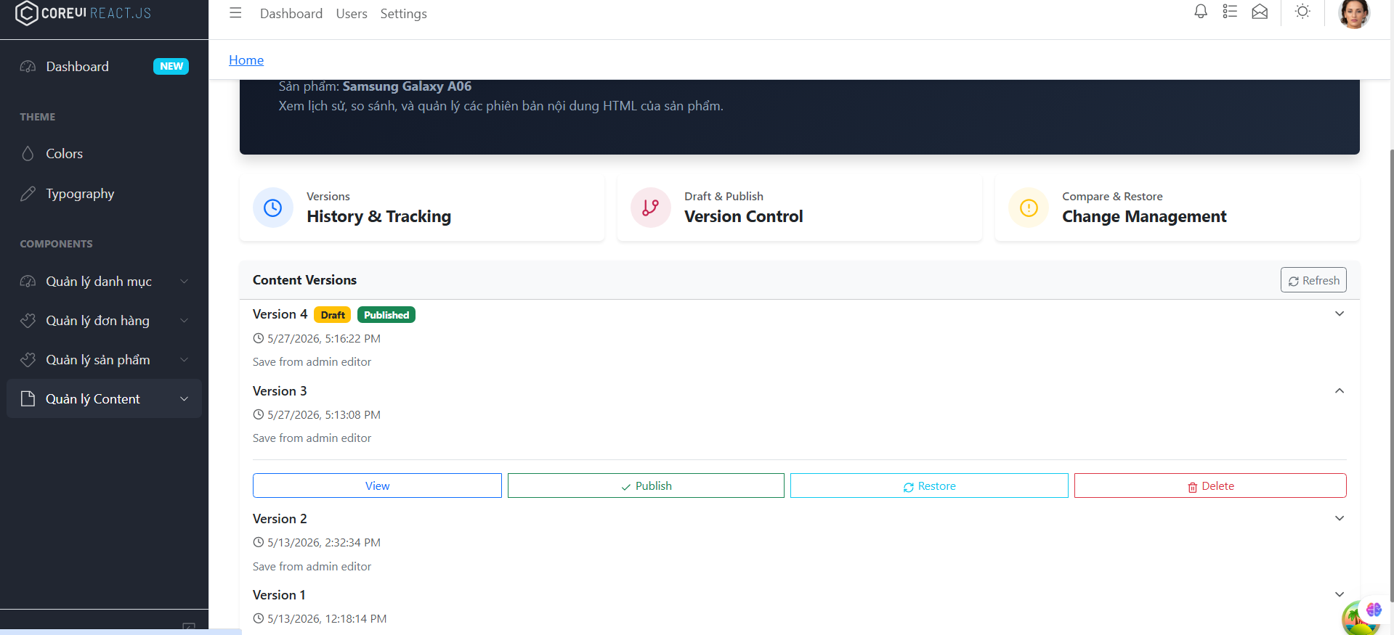Image resolution: width=1394 pixels, height=635 pixels.
Task: Click the Draft badge on Version 4
Action: click(333, 315)
